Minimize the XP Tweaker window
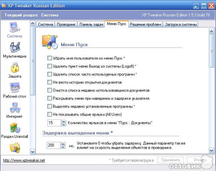The width and height of the screenshot is (216, 171). coord(196,6)
